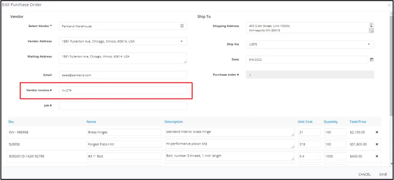Open the Ship Via dropdown
This screenshot has width=394, height=180.
tap(369, 45)
